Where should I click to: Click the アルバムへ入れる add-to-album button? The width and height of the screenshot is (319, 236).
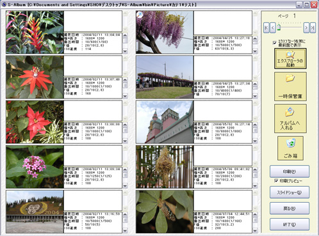click(290, 118)
